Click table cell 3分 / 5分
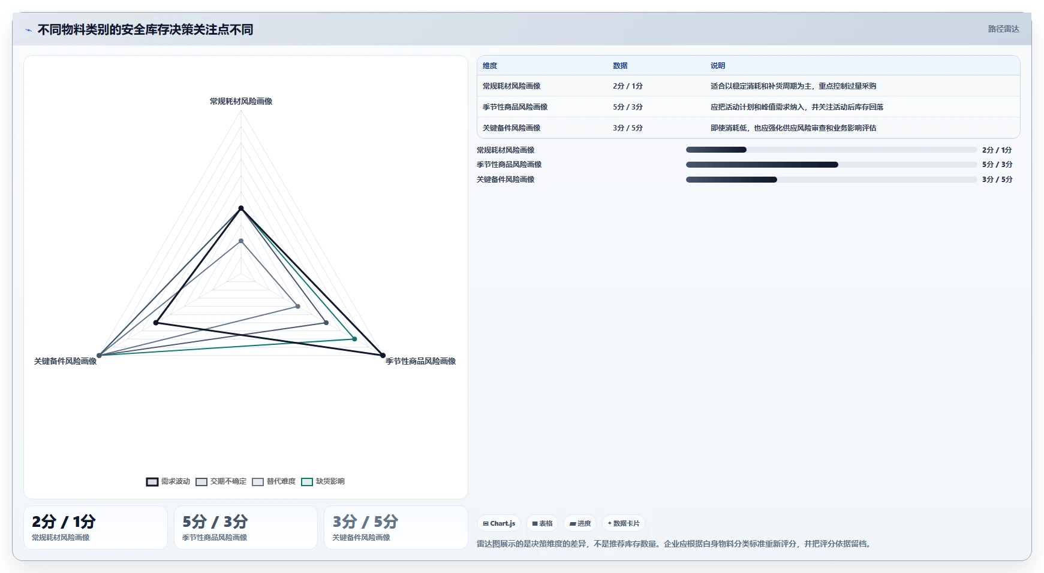The width and height of the screenshot is (1044, 573). (x=628, y=128)
